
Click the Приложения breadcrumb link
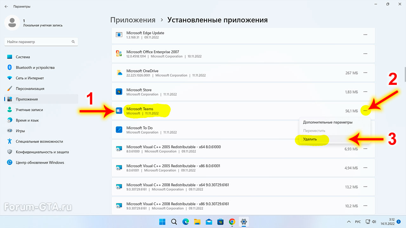tap(133, 20)
